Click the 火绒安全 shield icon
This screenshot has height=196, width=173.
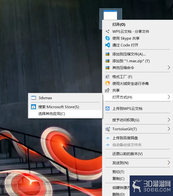point(107,83)
